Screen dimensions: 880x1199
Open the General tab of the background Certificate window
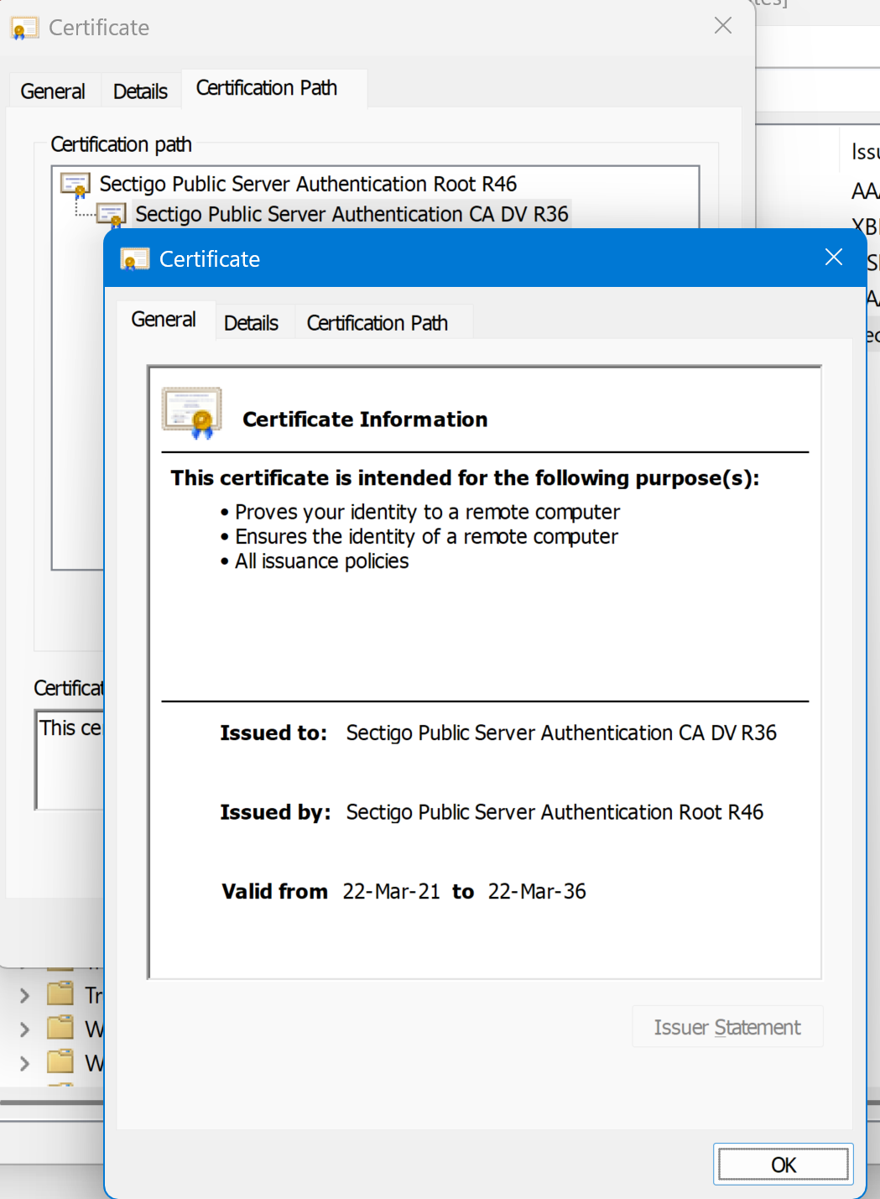53,91
